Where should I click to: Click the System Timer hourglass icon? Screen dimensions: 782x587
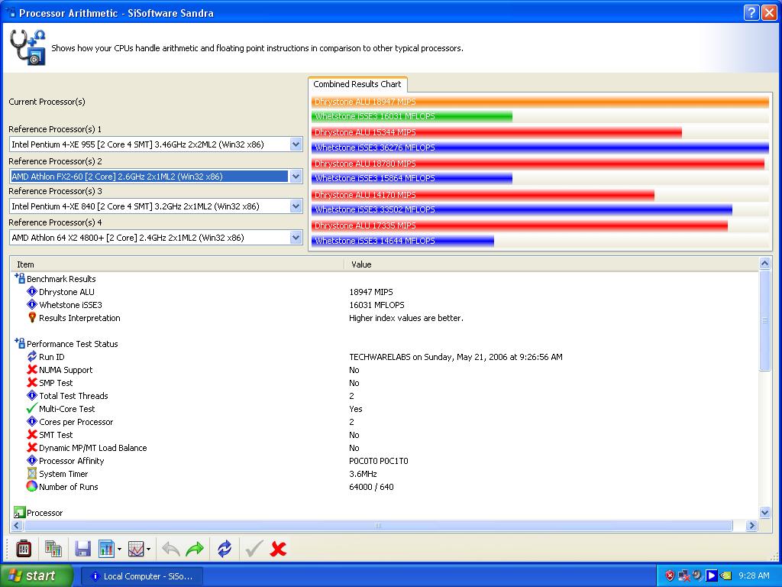(x=32, y=474)
